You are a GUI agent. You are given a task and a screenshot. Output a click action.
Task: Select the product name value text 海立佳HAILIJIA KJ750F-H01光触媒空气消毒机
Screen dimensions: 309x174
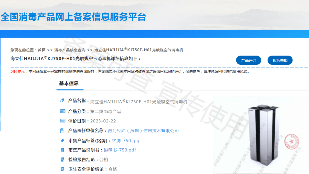(139, 102)
